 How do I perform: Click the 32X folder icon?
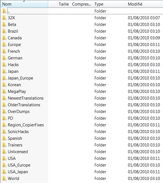pyautogui.click(x=4, y=18)
